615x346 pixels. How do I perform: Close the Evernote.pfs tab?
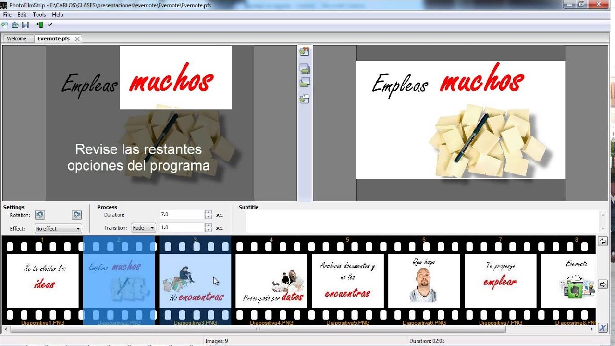77,39
